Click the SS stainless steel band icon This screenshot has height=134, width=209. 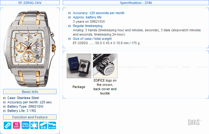pos(43,125)
